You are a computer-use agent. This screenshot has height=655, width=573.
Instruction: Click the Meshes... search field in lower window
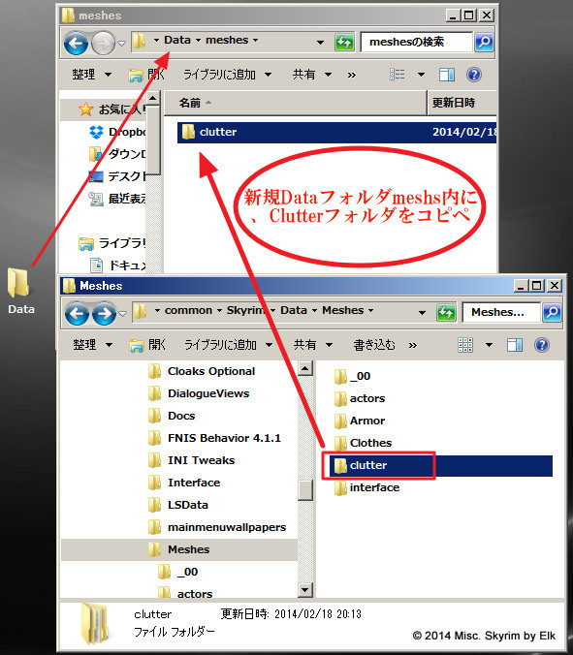pos(501,312)
